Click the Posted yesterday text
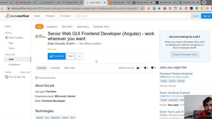212x119 pixels. coord(47,78)
